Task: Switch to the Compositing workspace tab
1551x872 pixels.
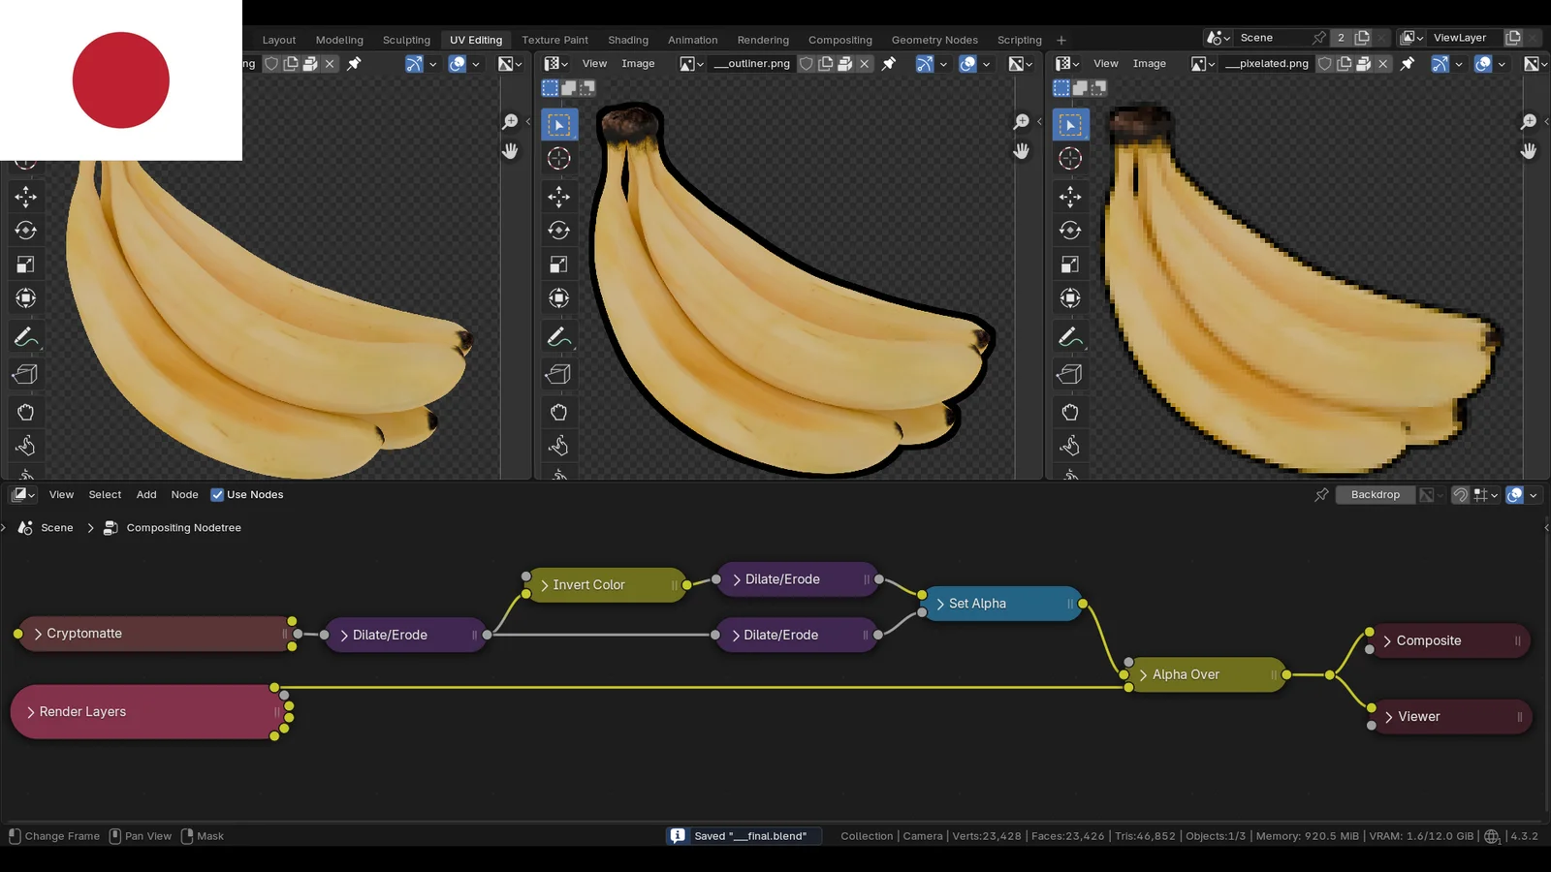Action: click(x=839, y=40)
